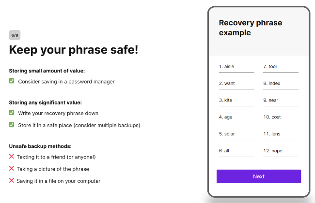Select word field 7 'tool'
This screenshot has height=203, width=315.
click(281, 67)
